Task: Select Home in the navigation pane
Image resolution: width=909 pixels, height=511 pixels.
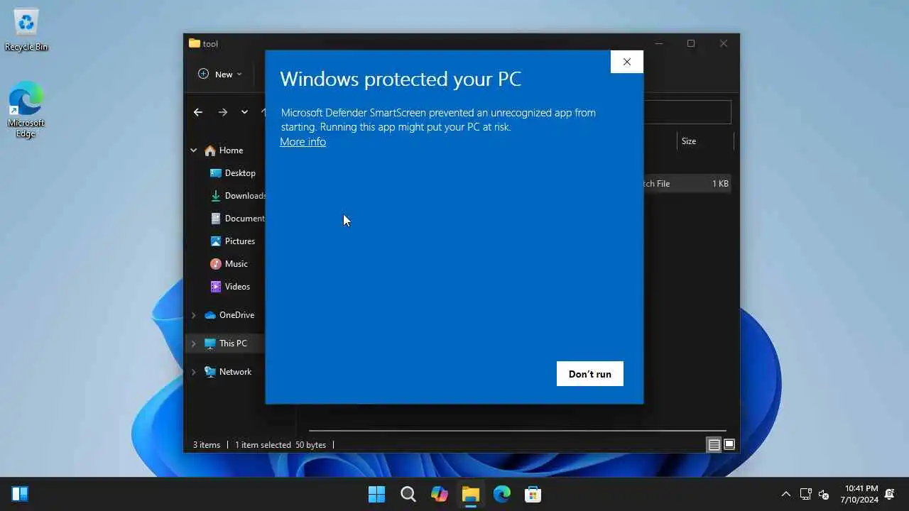Action: [231, 150]
